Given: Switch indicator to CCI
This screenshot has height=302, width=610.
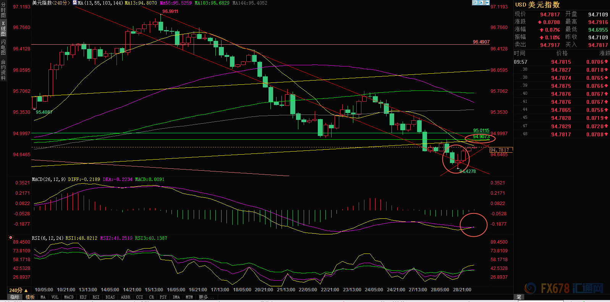Looking at the screenshot, I should [x=139, y=297].
